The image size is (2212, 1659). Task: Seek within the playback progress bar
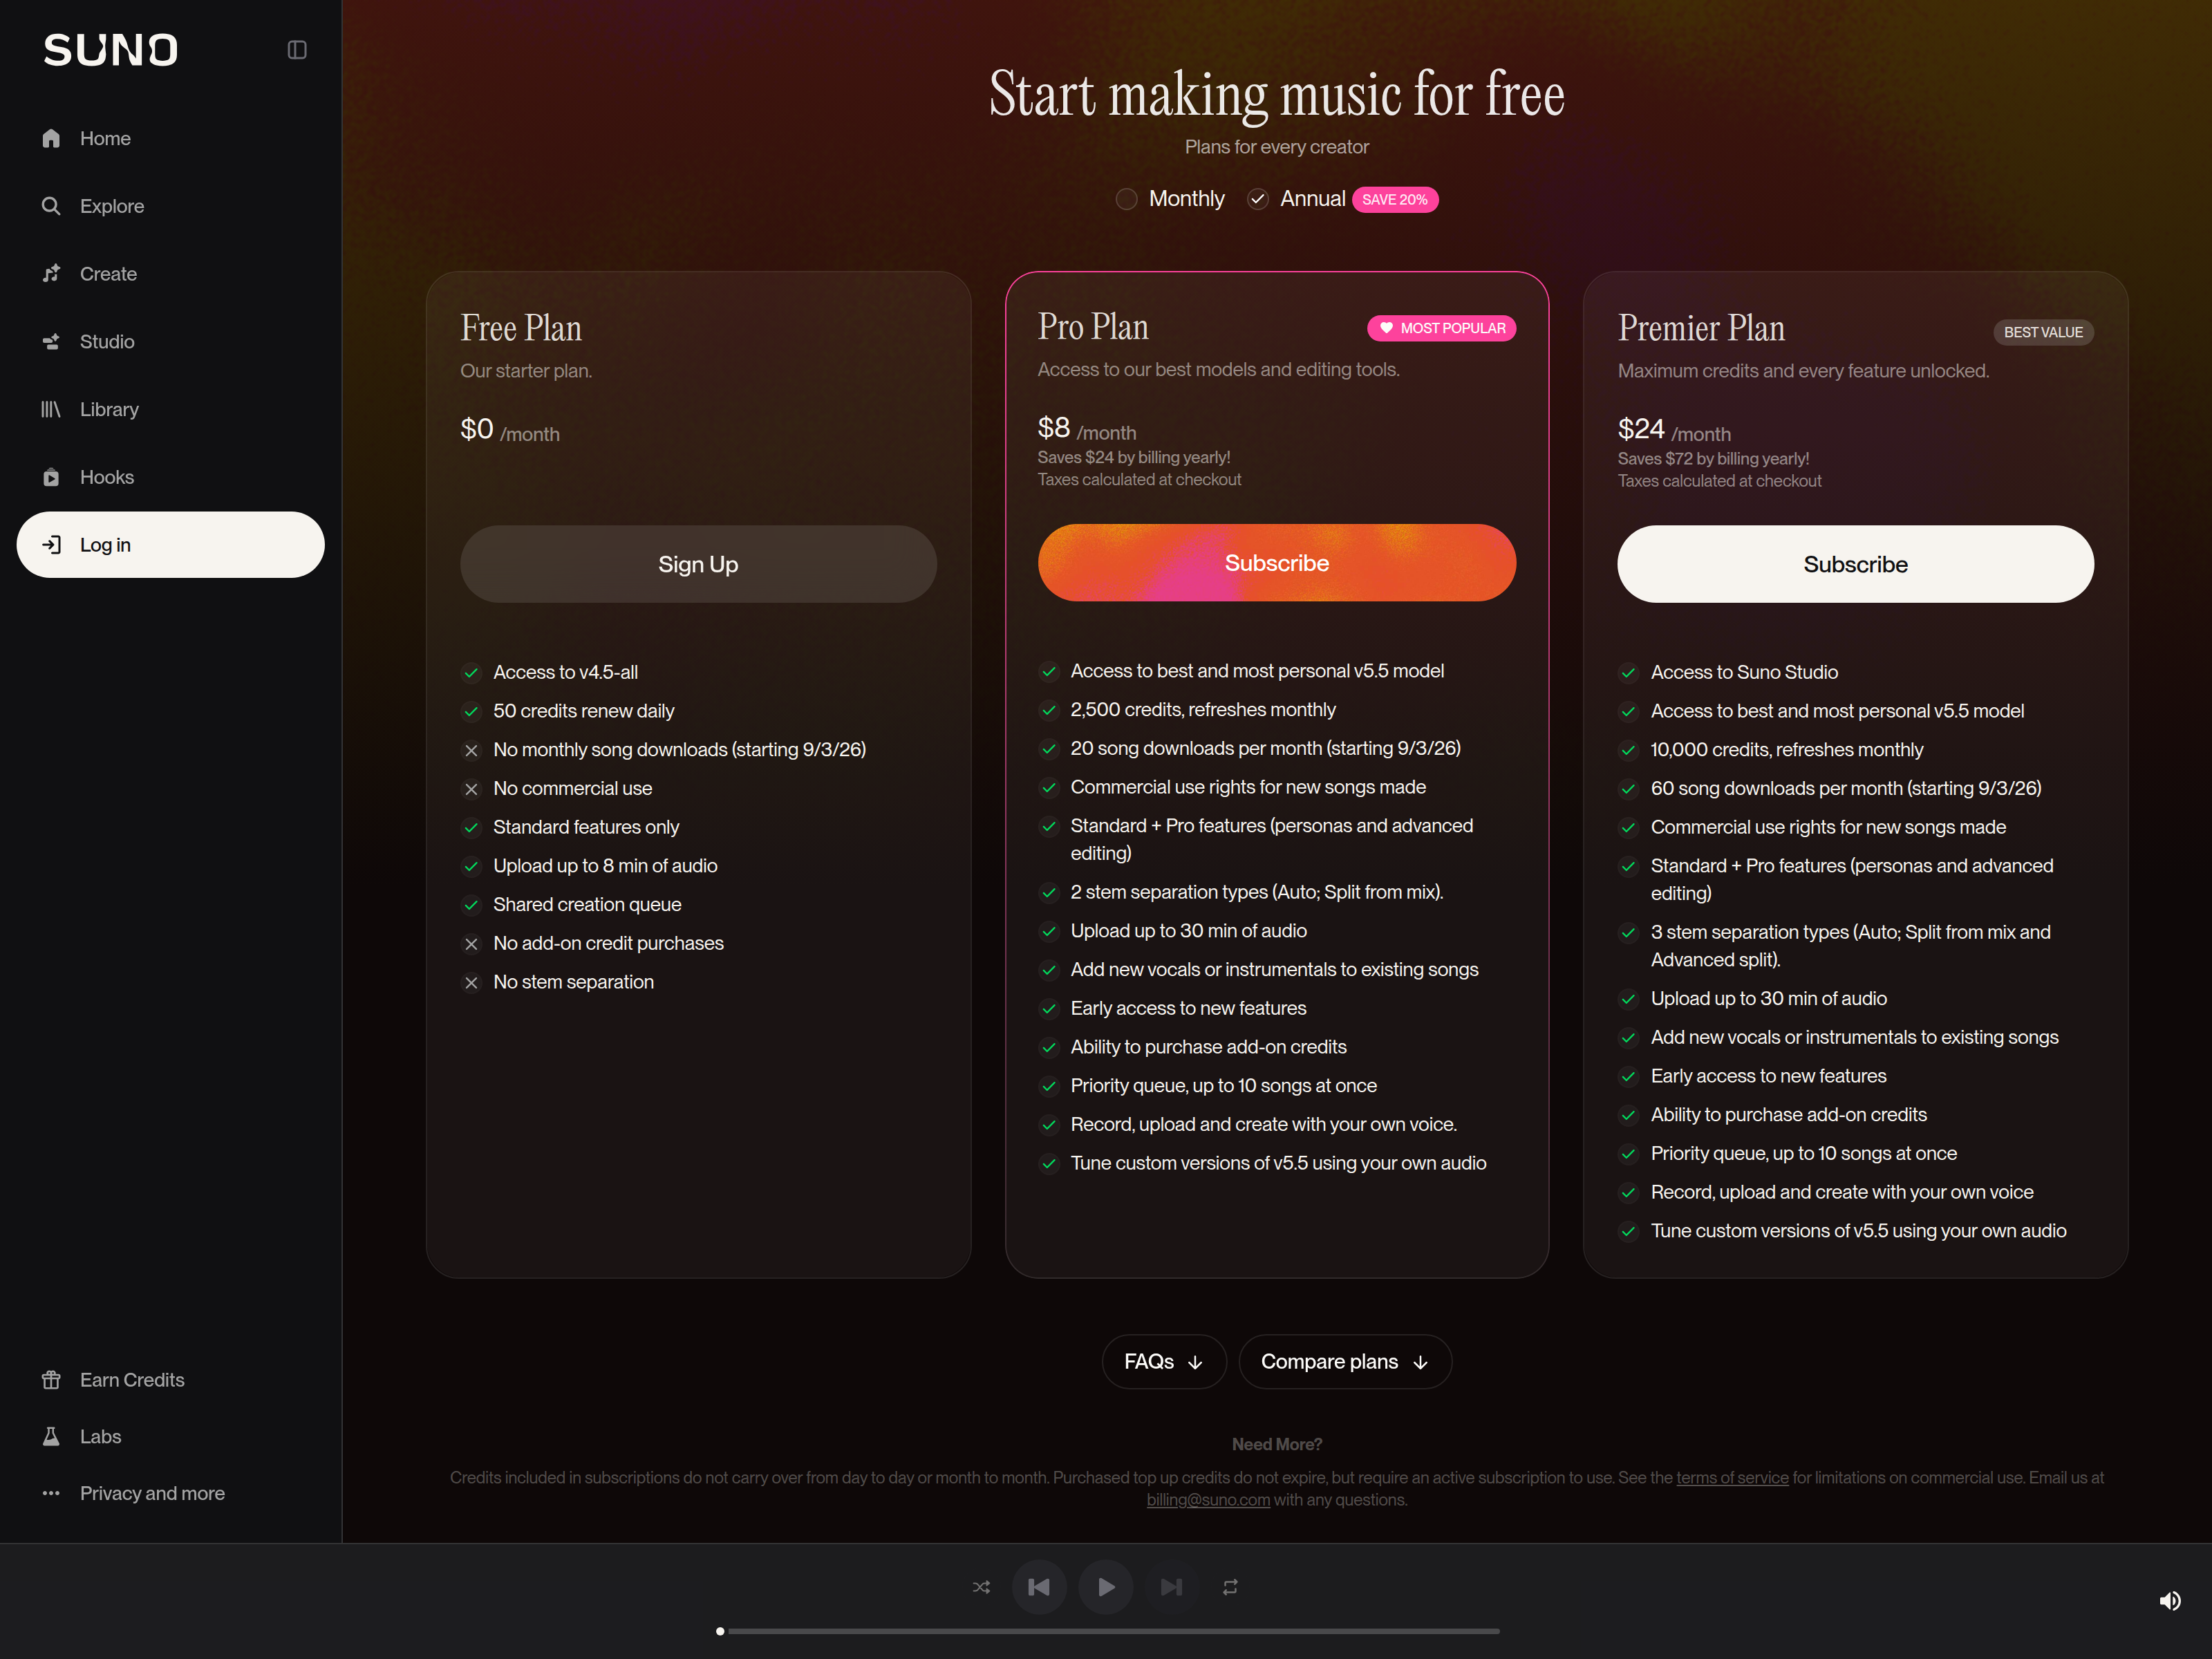pyautogui.click(x=1109, y=1631)
